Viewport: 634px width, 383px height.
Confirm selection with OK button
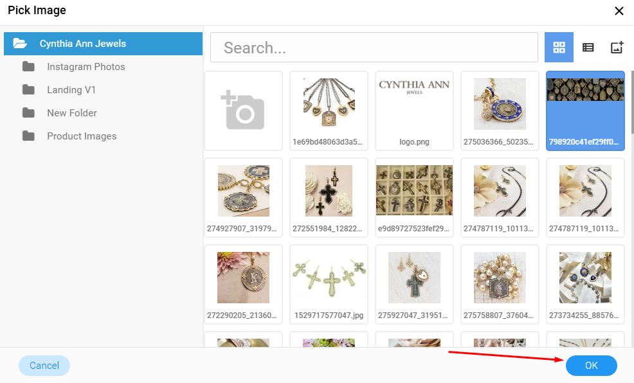coord(591,365)
